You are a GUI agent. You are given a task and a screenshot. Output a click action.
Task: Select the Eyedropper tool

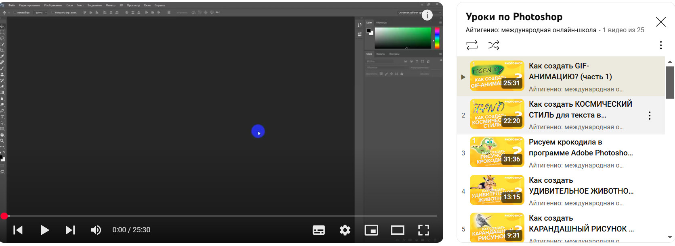click(2, 56)
